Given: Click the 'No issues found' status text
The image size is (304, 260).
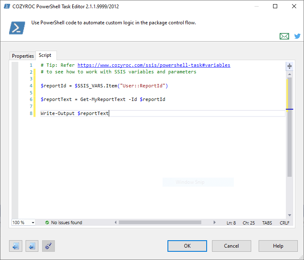Looking at the screenshot, I should tap(66, 223).
